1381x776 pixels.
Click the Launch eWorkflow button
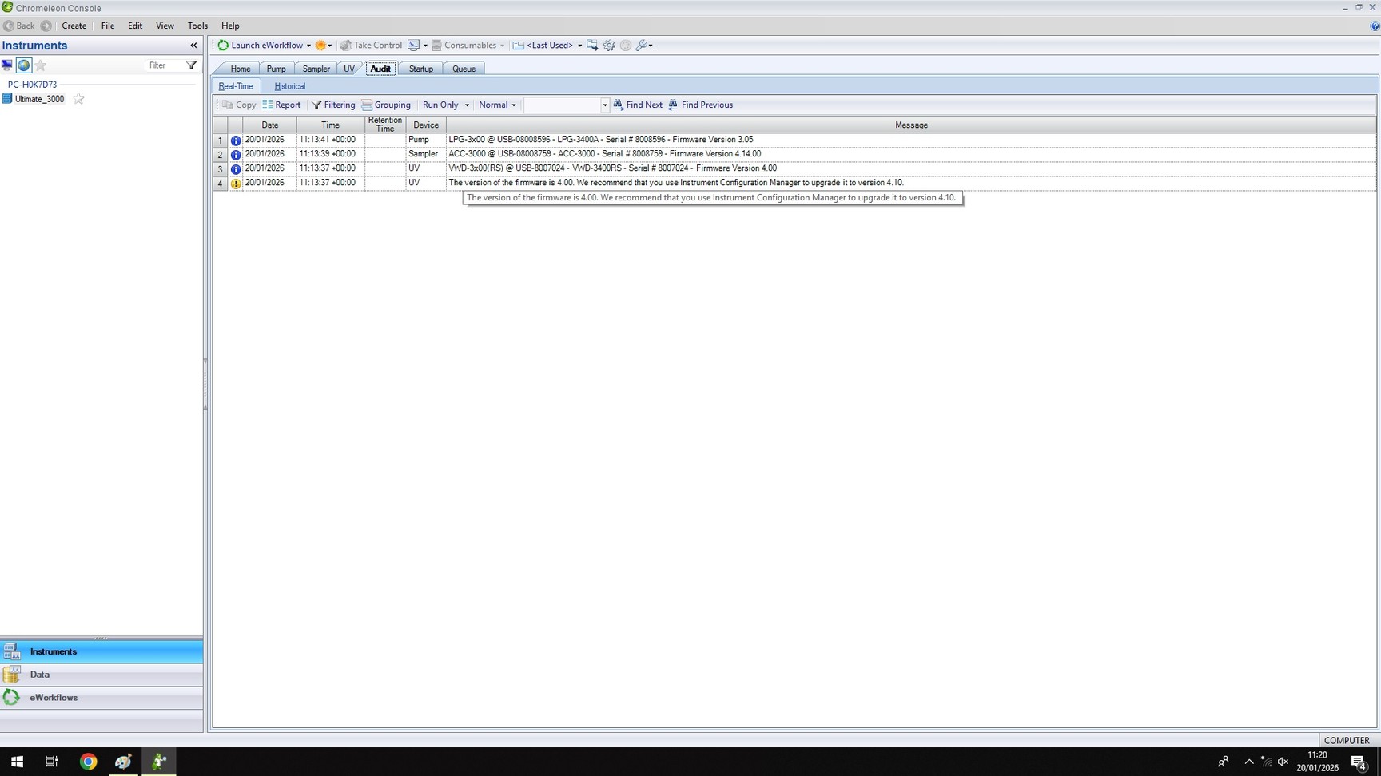click(x=265, y=46)
